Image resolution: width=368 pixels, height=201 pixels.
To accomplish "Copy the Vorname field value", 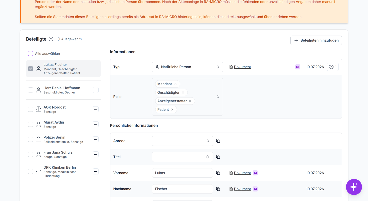I will (218, 173).
